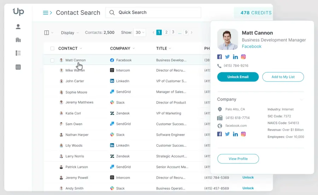Image resolution: width=318 pixels, height=195 pixels.
Task: Focus the Quick Search input field
Action: [153, 13]
